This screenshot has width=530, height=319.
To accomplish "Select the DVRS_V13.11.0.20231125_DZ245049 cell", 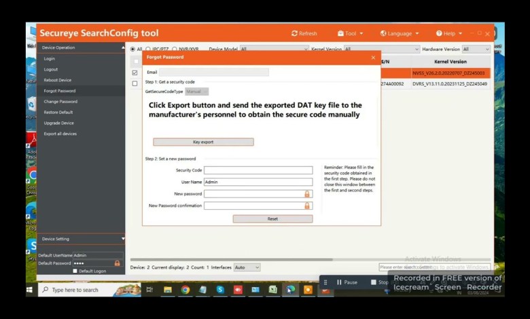I will click(x=450, y=83).
